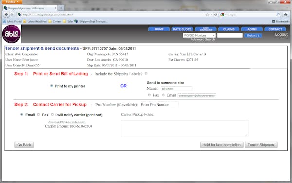Check Include the Shipping Labels box
Image resolution: width=292 pixels, height=183 pixels.
146,74
